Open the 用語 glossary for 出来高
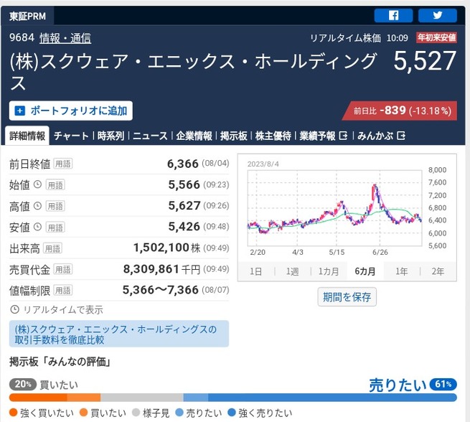This screenshot has width=470, height=422. (x=53, y=248)
